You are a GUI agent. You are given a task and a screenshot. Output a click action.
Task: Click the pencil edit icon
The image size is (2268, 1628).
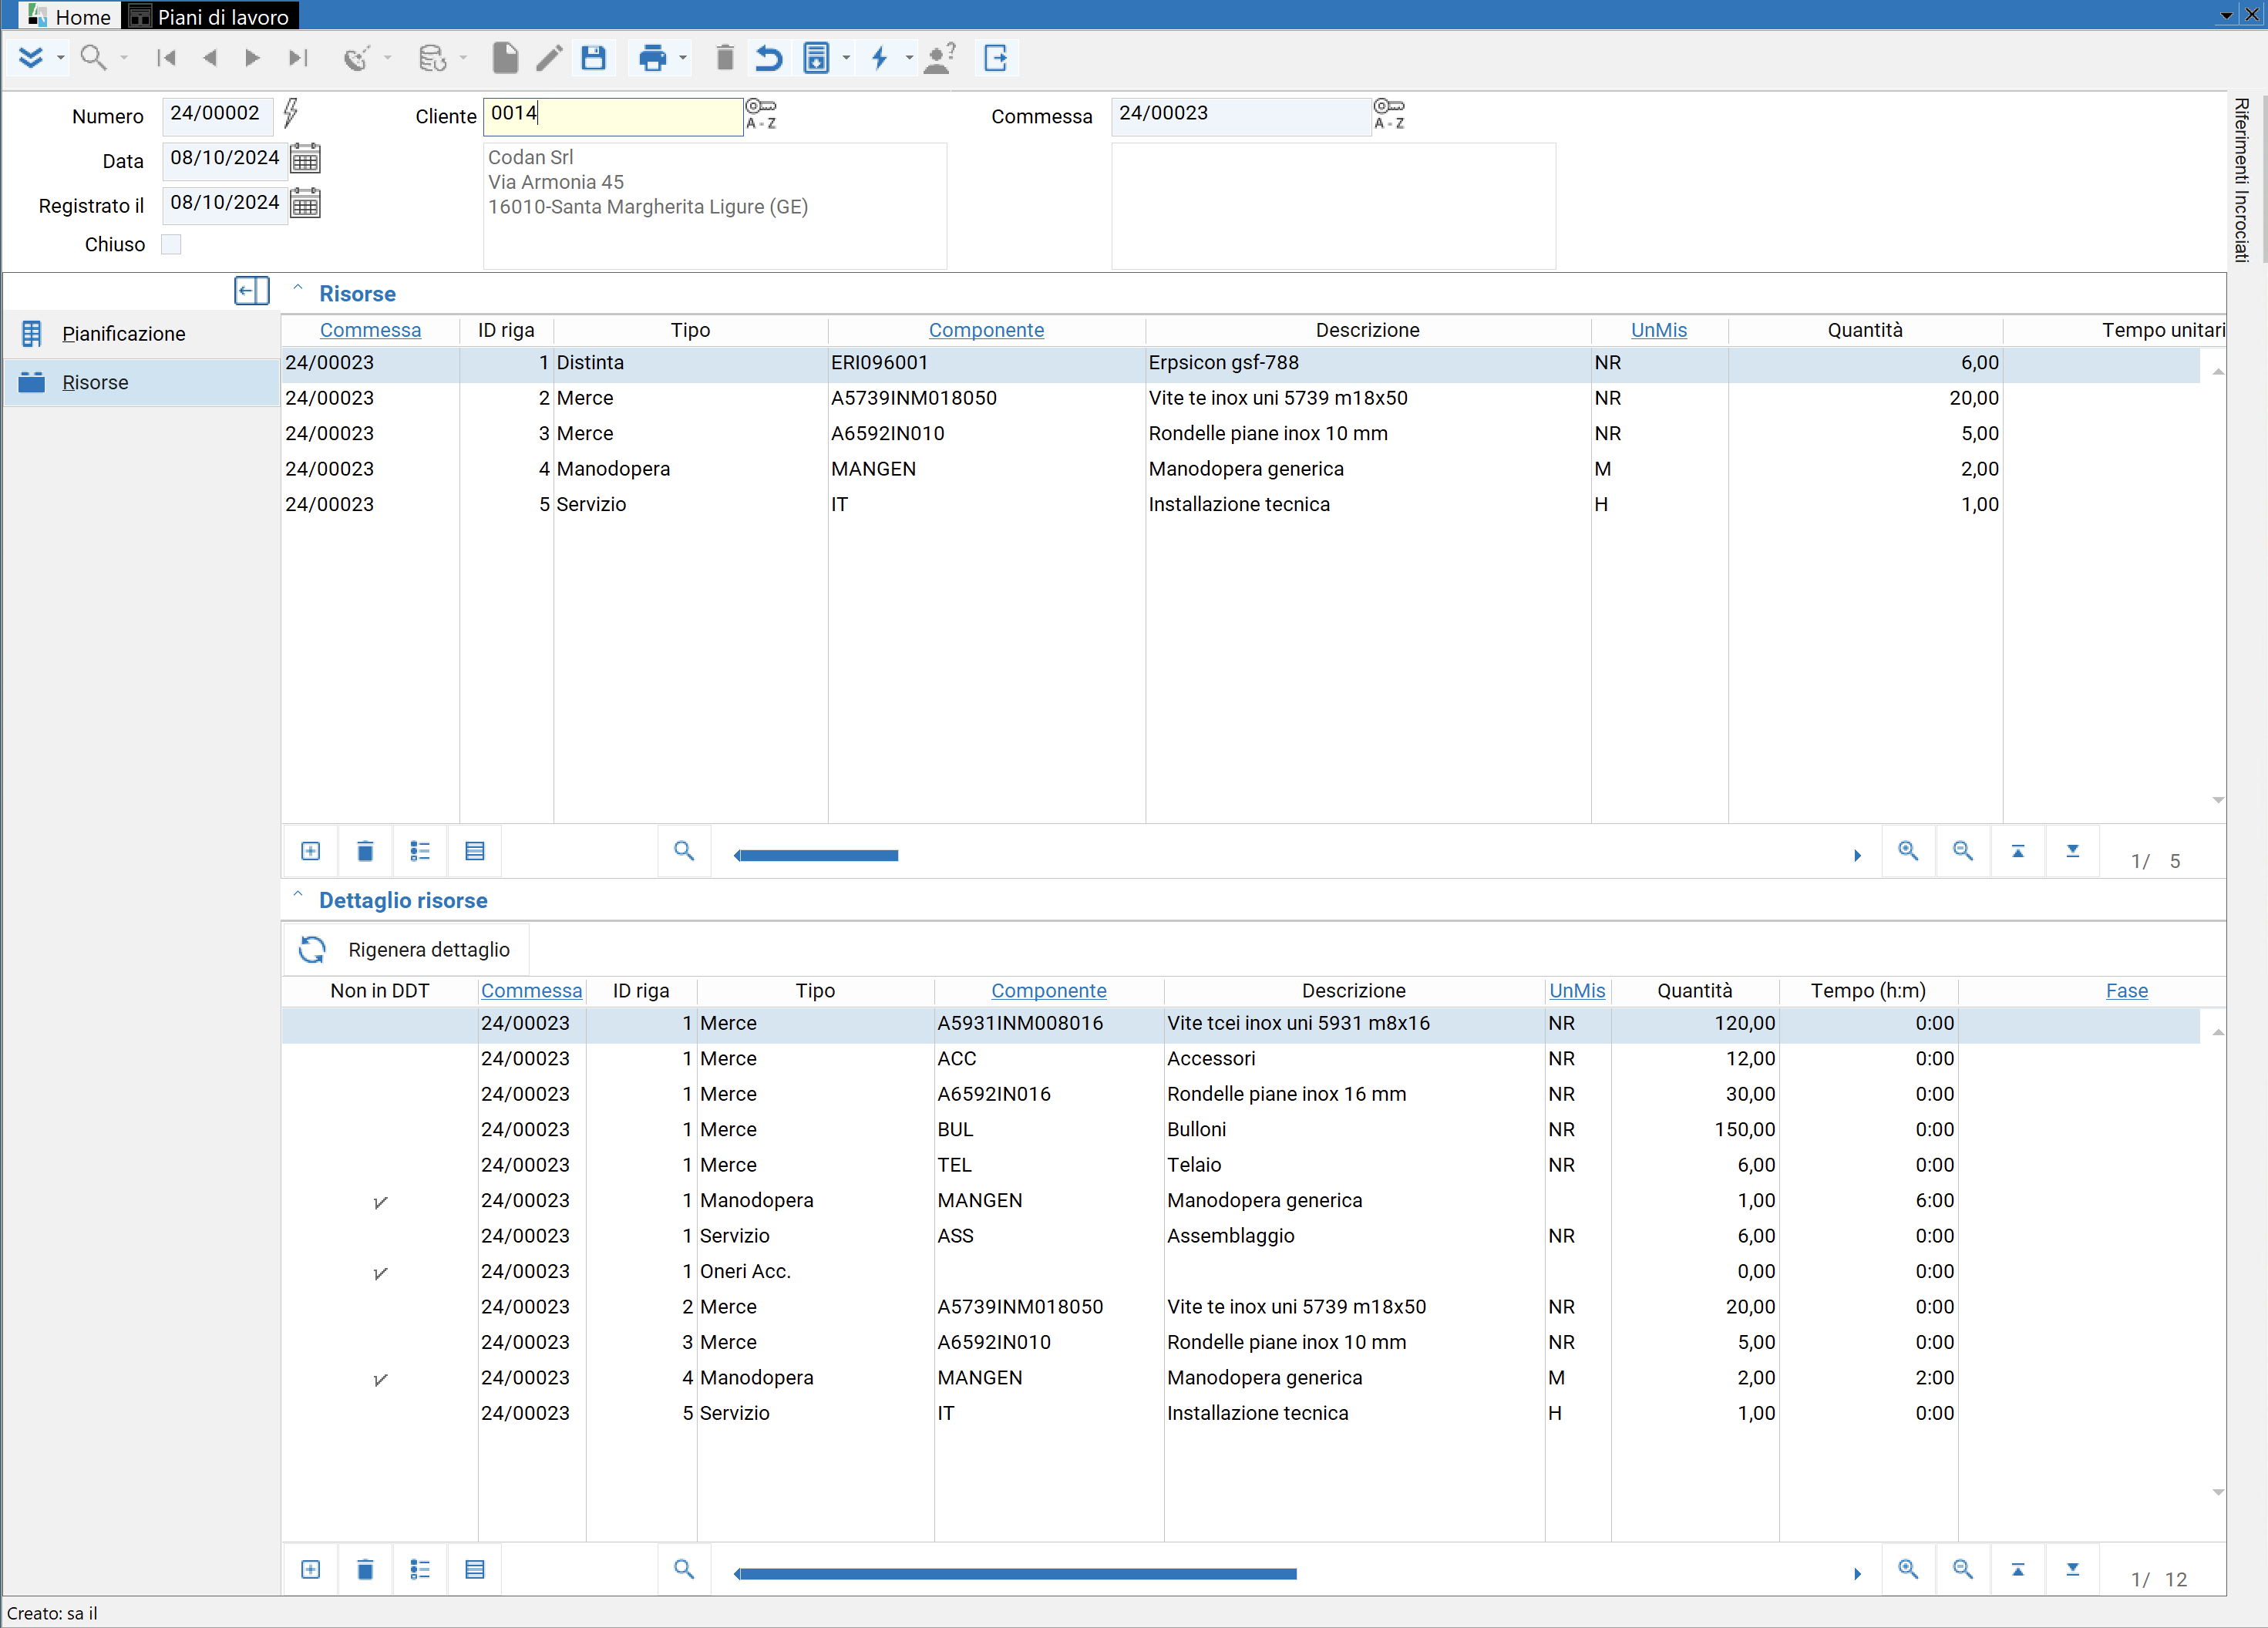click(x=549, y=58)
